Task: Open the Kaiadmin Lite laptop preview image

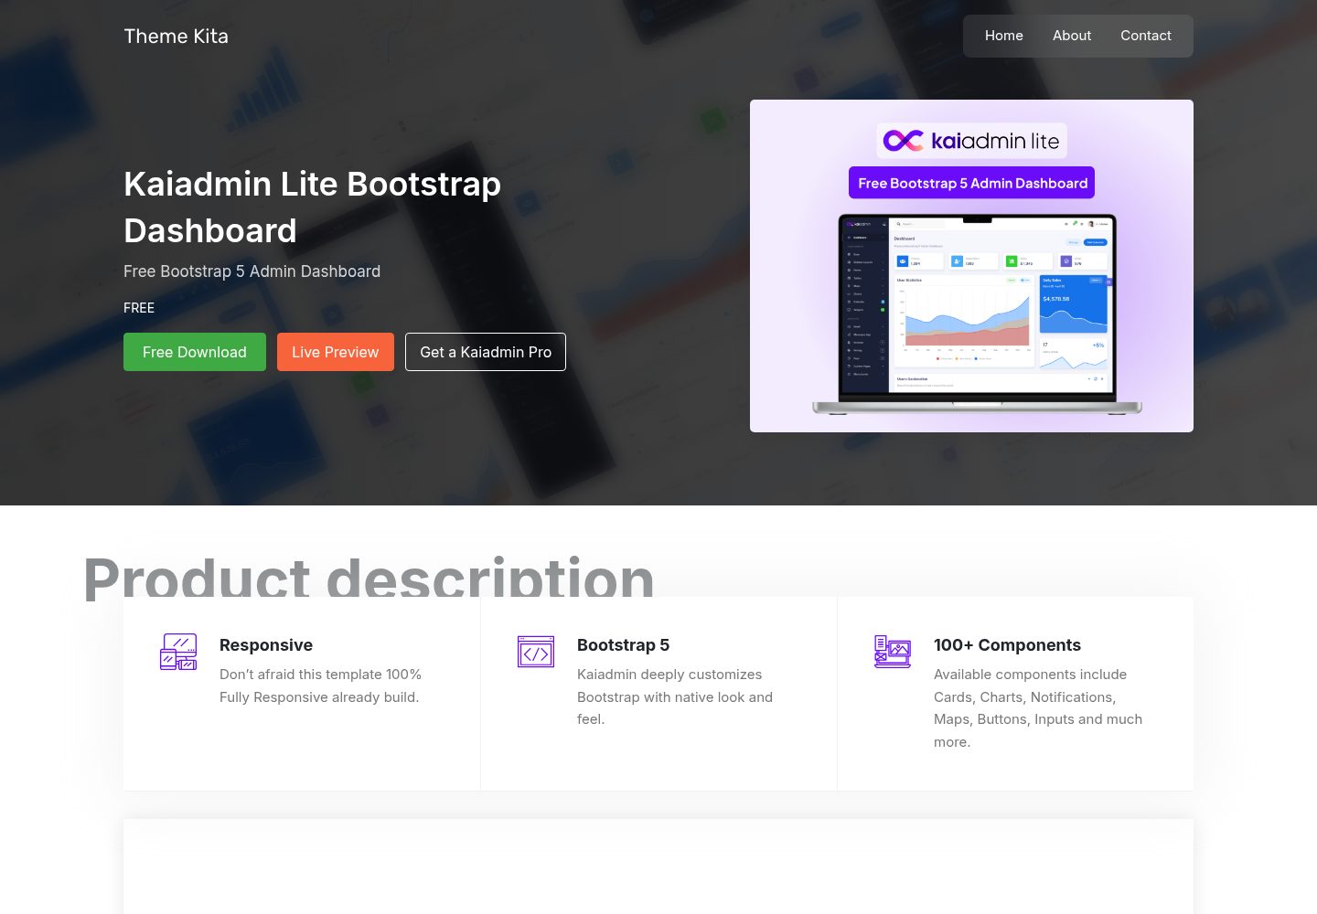Action: point(971,266)
